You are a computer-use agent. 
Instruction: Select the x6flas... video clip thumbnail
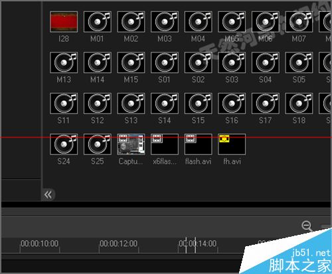pos(165,144)
